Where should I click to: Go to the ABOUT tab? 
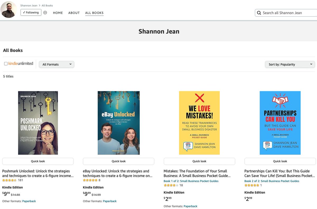[x=74, y=13]
